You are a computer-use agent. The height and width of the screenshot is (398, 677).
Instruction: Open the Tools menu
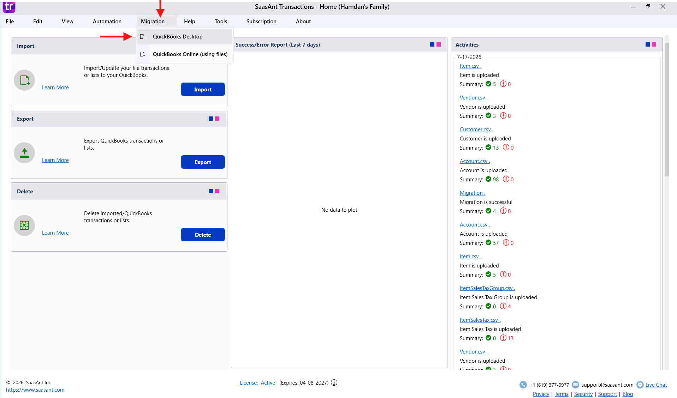coord(221,22)
